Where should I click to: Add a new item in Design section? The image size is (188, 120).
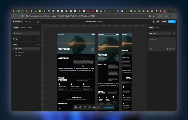tap(38, 39)
